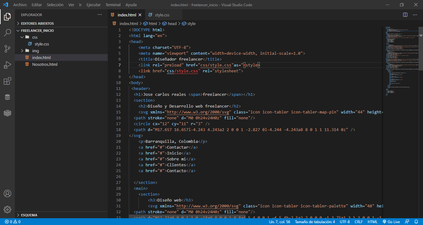423x225 pixels.
Task: Click the editor horizontal scrollbar thumb
Action: [187, 217]
